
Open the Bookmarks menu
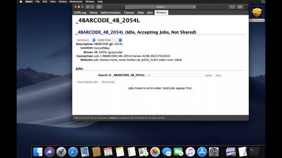click(x=76, y=2)
